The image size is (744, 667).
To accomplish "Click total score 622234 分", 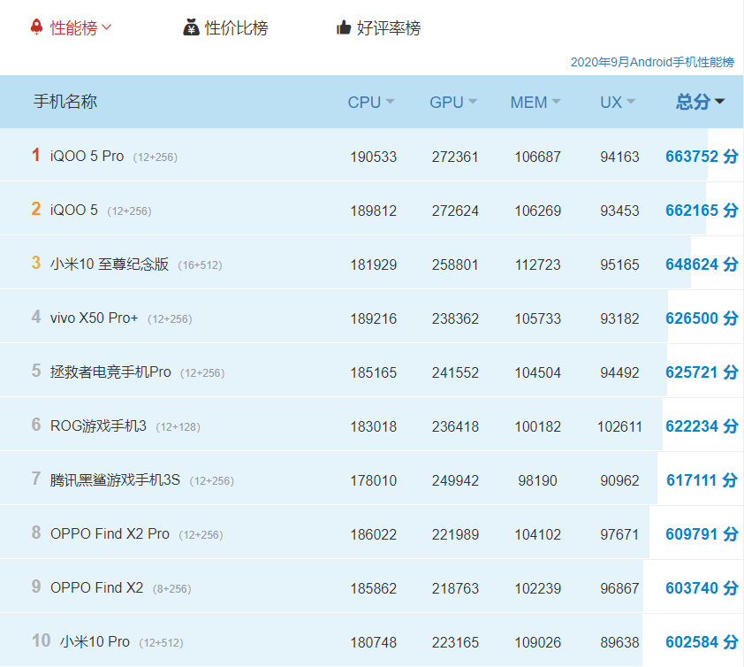I will click(x=702, y=426).
